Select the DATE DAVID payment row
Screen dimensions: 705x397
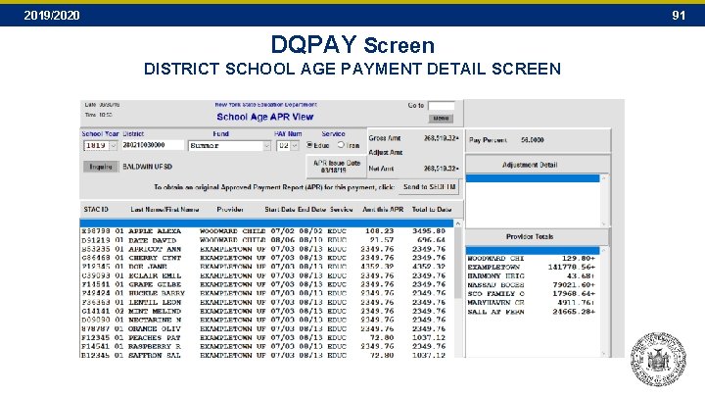(264, 240)
